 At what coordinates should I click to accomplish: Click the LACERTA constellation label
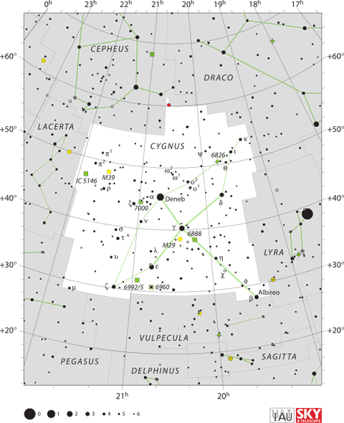click(55, 127)
